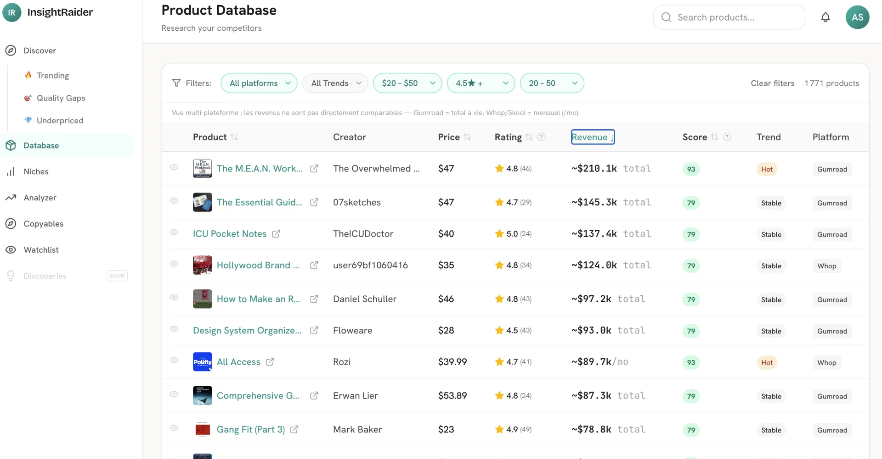Click Whop platform tag for Hollywood Brand
Viewport: 882px width, 459px height.
point(826,266)
